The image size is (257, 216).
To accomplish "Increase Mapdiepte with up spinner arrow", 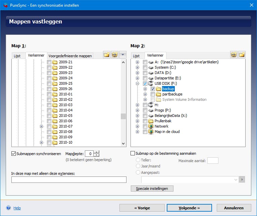I will point(96,152).
